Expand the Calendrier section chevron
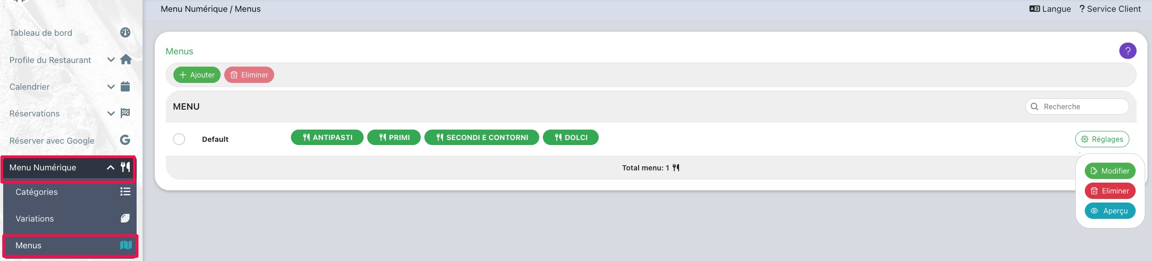The image size is (1152, 261). pos(111,87)
